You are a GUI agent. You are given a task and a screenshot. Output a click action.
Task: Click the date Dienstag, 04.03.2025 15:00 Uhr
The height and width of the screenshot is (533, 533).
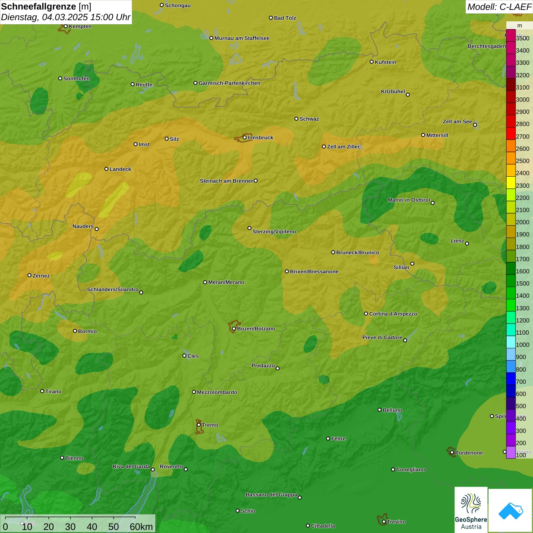tap(66, 17)
